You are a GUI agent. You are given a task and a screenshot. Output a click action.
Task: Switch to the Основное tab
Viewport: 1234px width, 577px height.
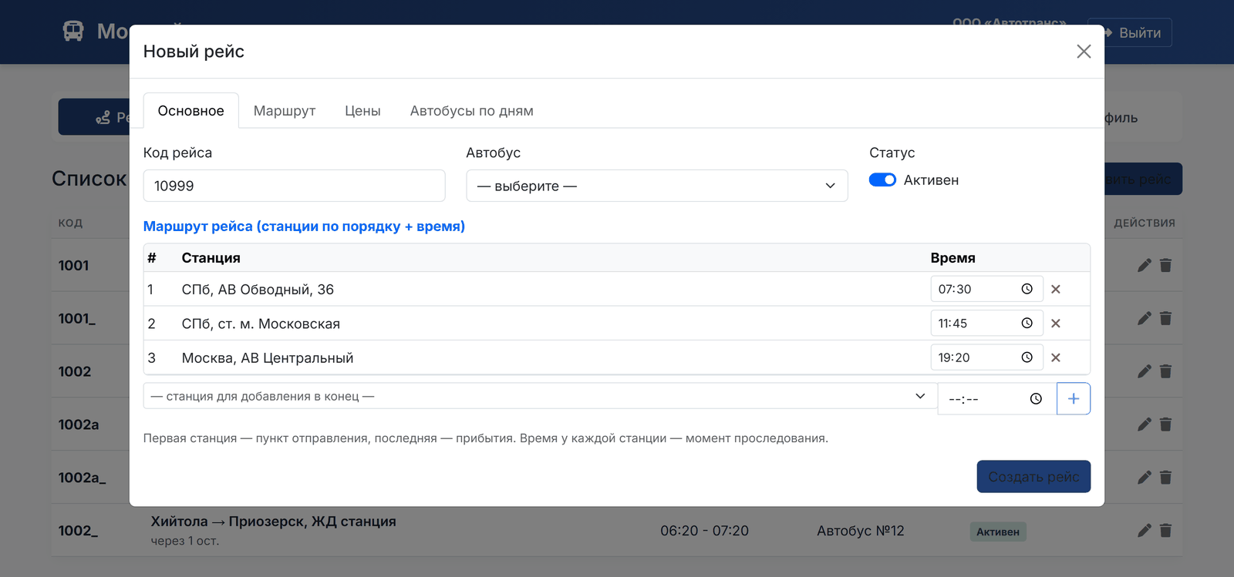(191, 111)
